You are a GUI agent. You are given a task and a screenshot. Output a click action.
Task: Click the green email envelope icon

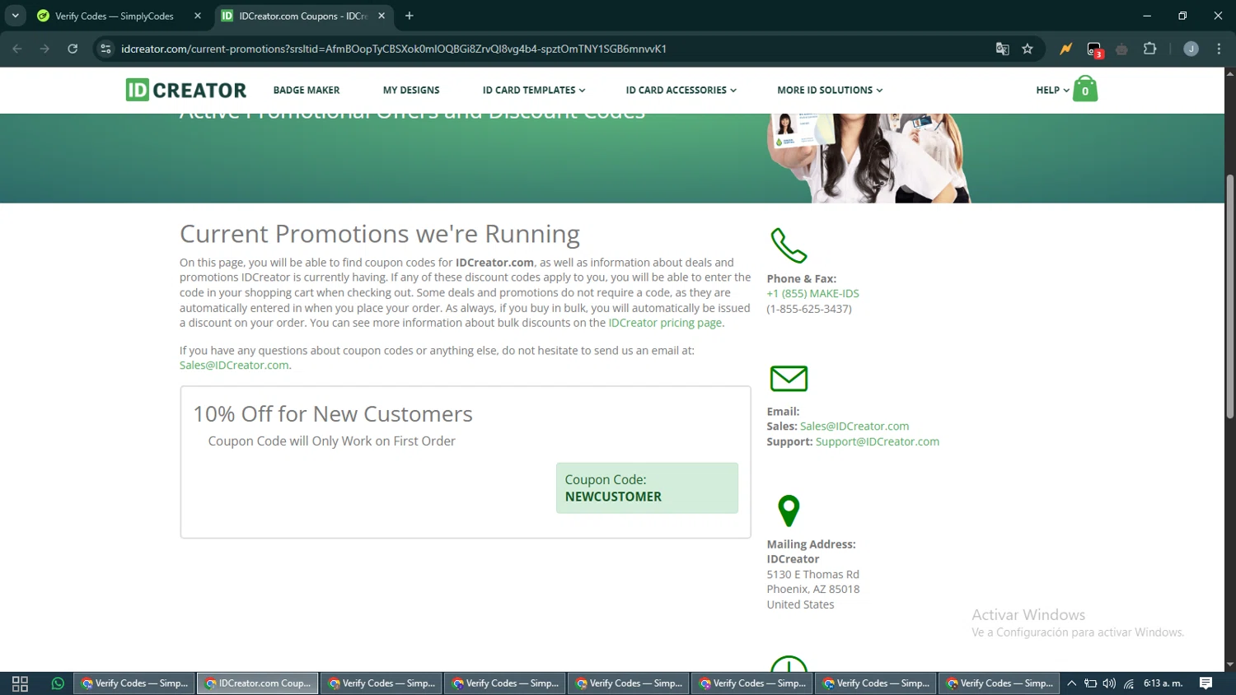[x=789, y=379]
